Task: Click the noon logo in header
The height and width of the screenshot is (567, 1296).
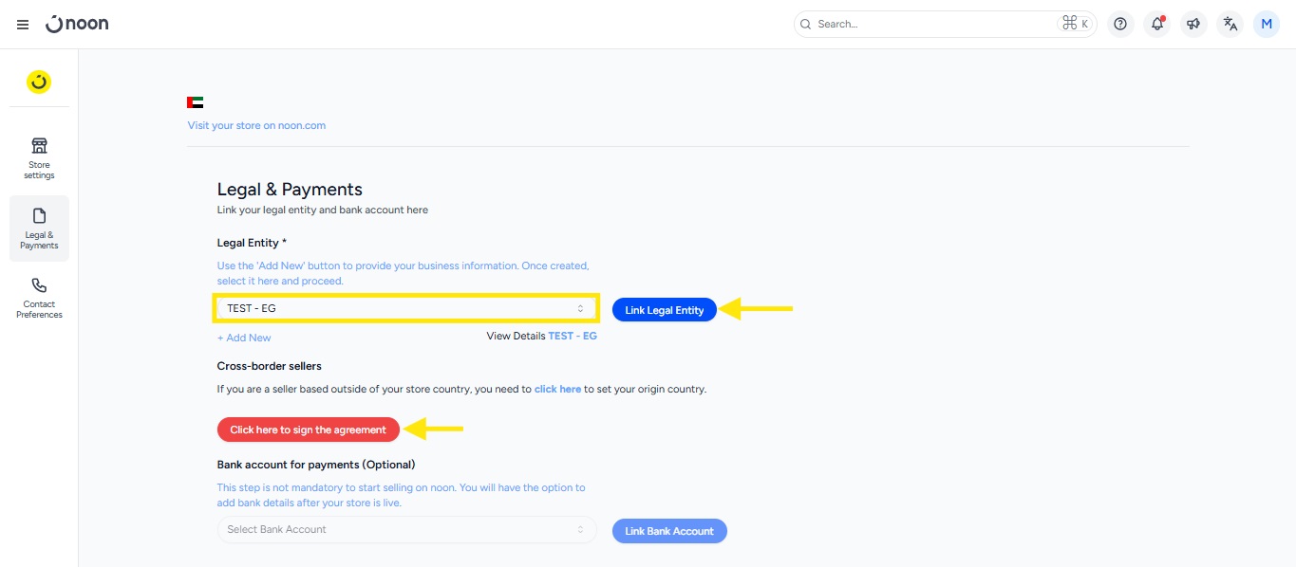Action: 77,24
